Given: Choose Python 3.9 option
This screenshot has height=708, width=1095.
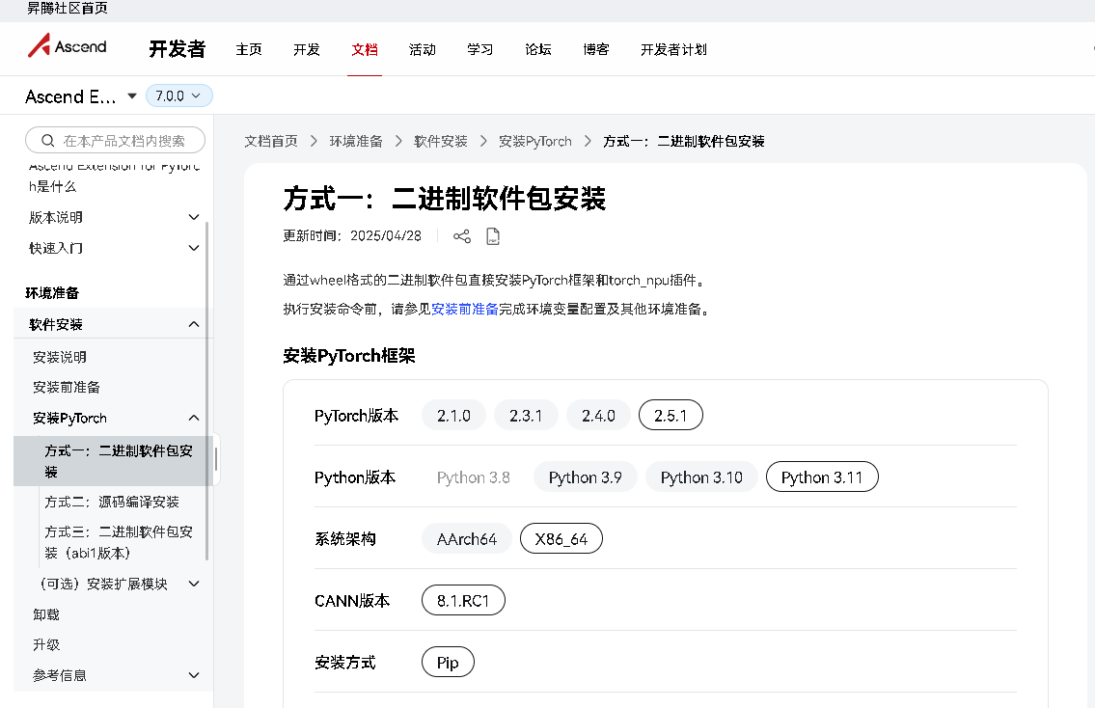Looking at the screenshot, I should click(x=586, y=477).
